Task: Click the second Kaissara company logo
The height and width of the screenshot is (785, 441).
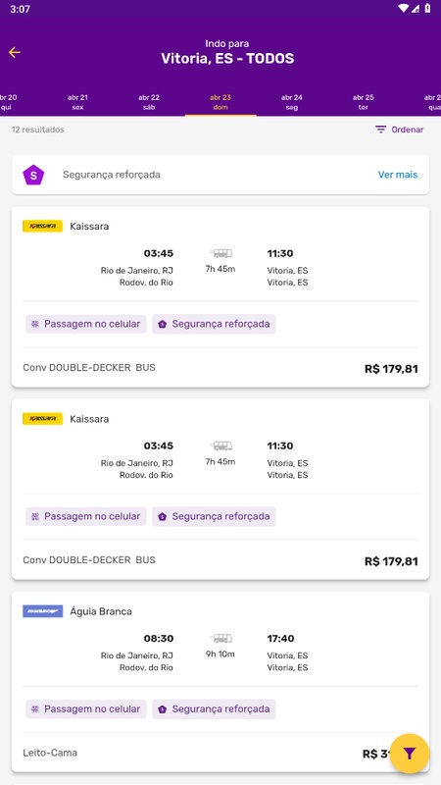Action: 42,419
